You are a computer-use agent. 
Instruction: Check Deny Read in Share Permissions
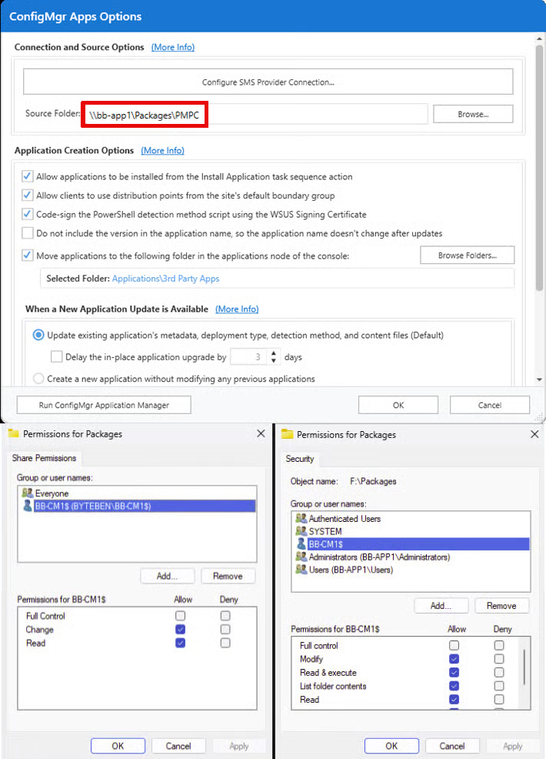point(225,643)
